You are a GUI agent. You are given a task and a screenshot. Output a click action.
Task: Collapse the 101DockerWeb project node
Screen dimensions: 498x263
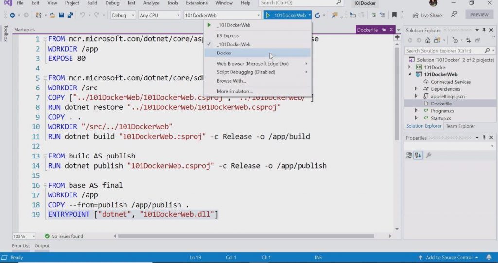pos(409,74)
